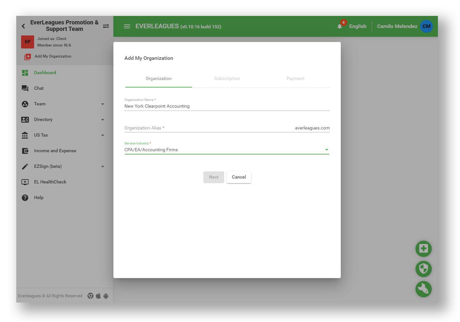This screenshot has height=322, width=460.
Task: Click the back arrow beside the team name
Action: point(23,26)
